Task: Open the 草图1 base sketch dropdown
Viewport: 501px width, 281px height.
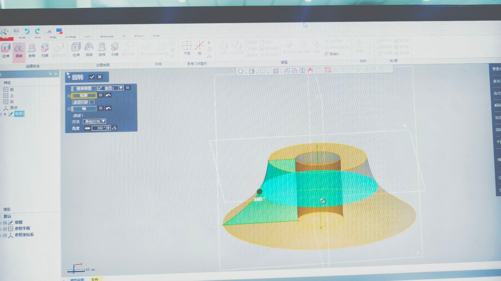Action: tap(121, 88)
